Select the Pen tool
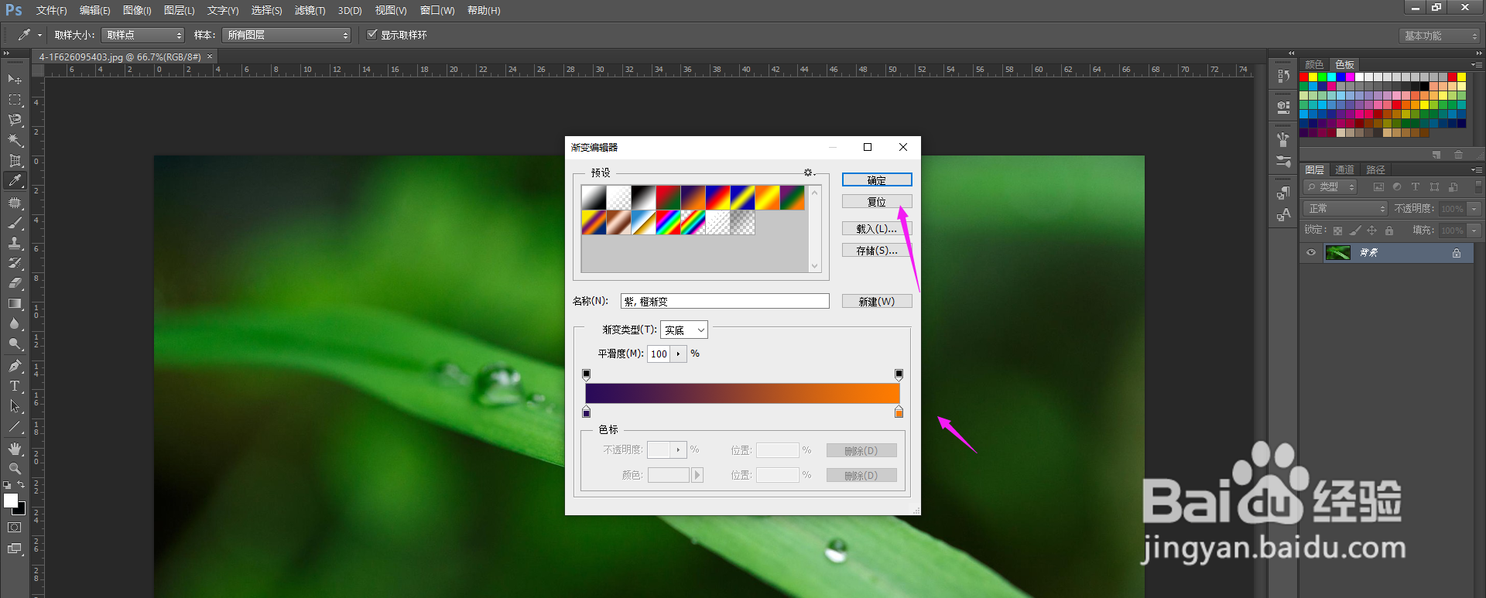Viewport: 1486px width, 598px height. 15,366
